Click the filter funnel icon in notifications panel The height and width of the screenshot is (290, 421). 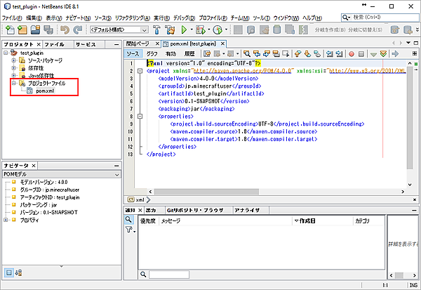coord(129,230)
